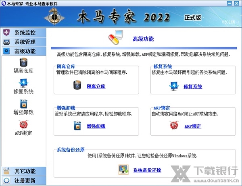Open the 系统监控 sidebar section
This screenshot has width=242, height=186.
(24, 33)
